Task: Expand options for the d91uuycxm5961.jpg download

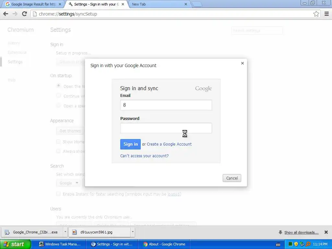Action: pos(133,232)
